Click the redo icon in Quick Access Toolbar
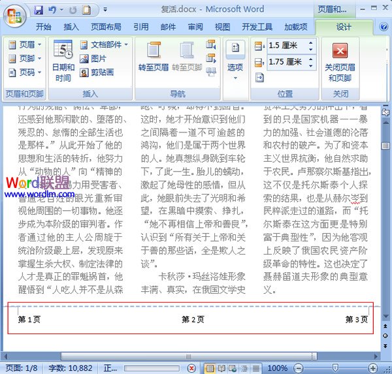The image size is (392, 374). pyautogui.click(x=73, y=10)
